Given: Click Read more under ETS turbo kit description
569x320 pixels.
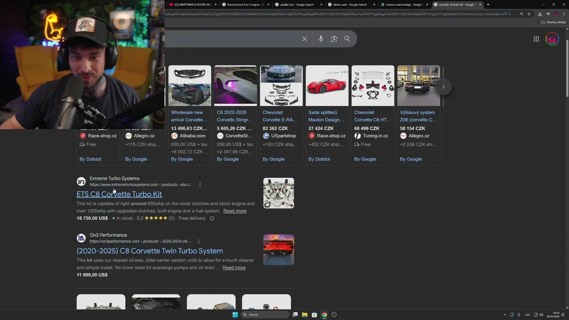Looking at the screenshot, I should click(235, 211).
